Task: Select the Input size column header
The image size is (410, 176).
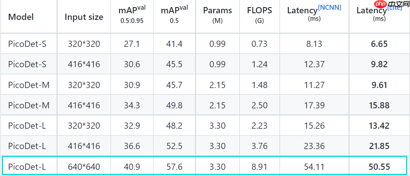Action: tap(84, 17)
